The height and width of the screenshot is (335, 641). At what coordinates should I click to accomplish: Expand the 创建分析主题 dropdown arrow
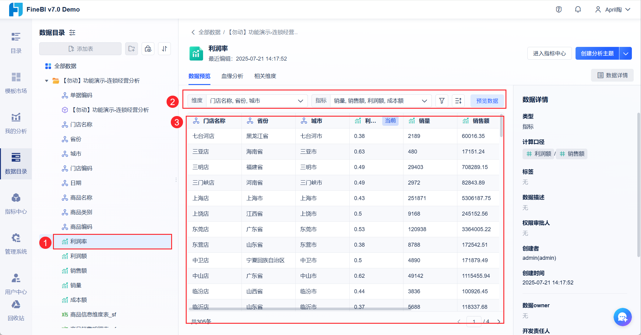click(x=625, y=54)
